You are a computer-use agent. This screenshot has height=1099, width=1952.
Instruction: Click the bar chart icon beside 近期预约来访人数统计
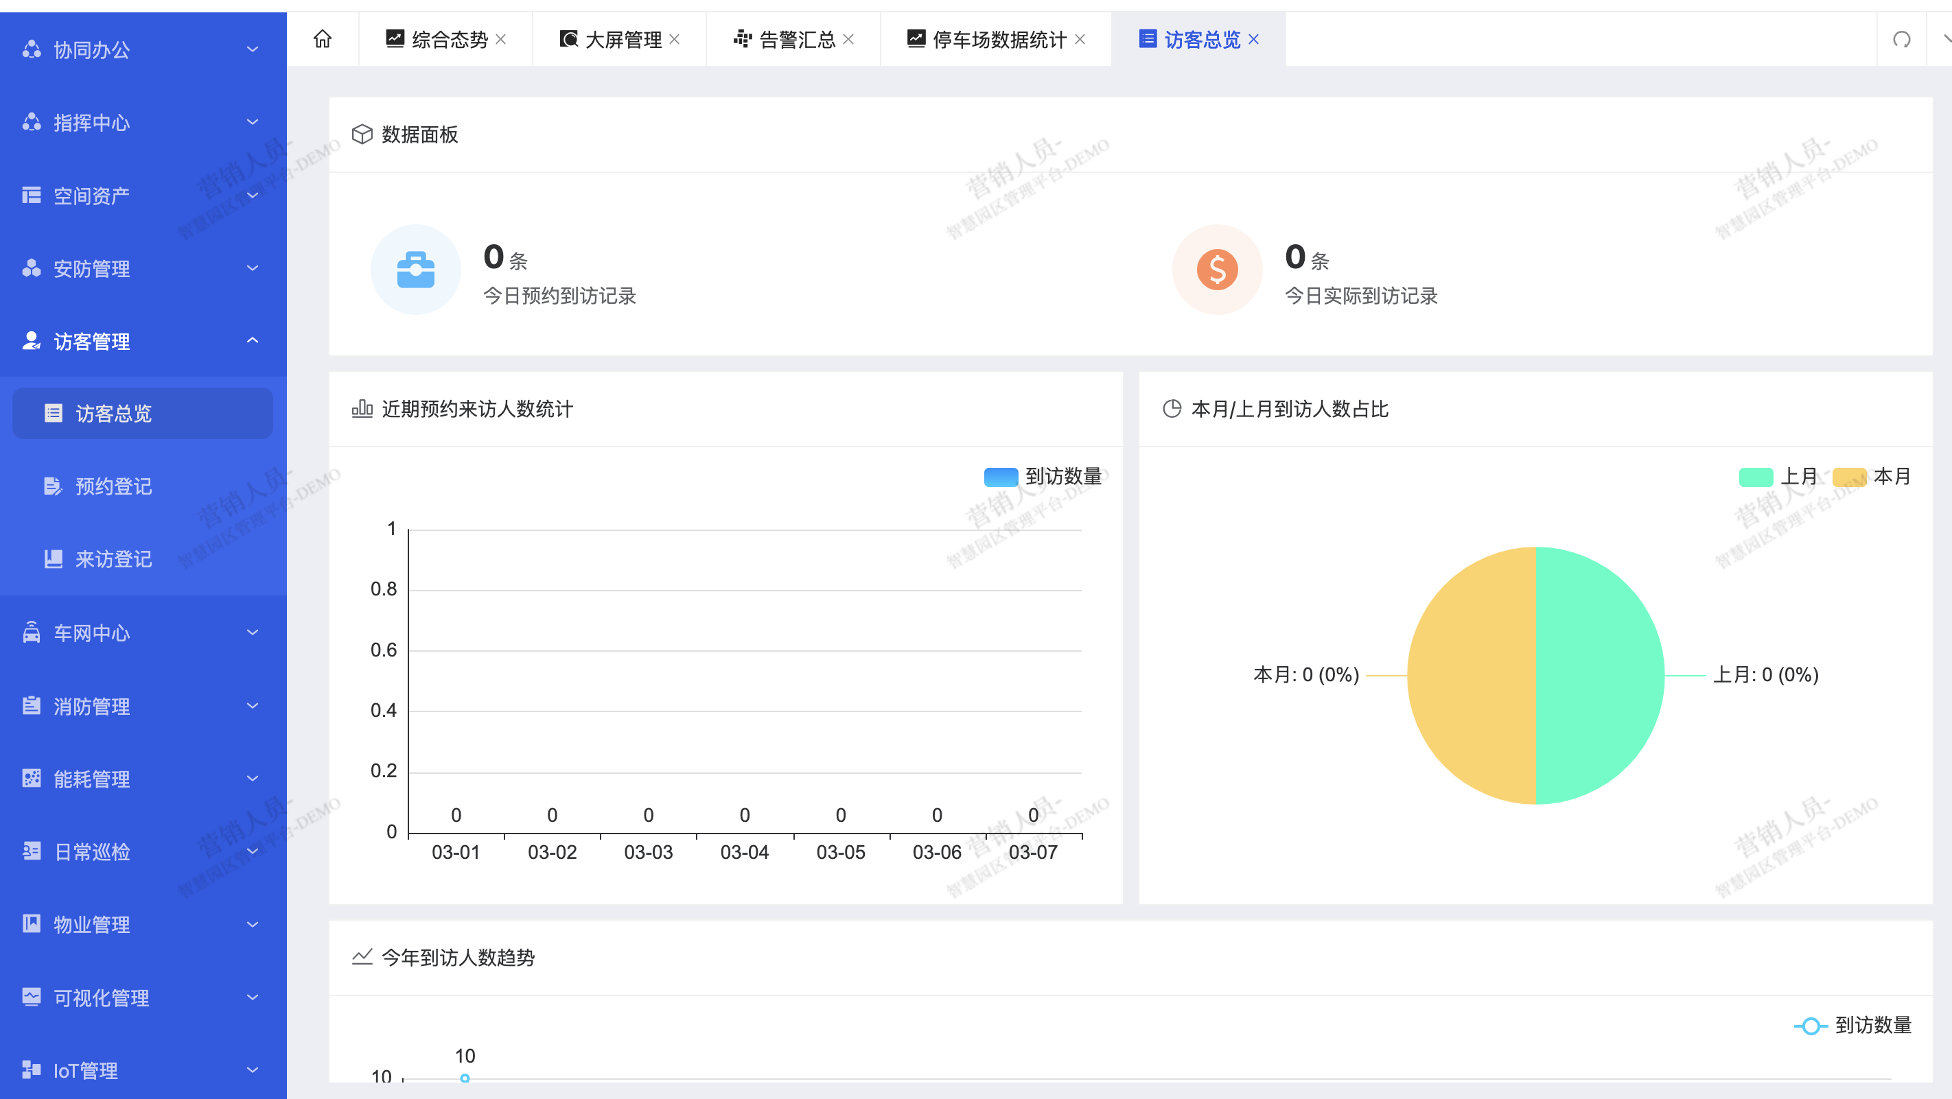pyautogui.click(x=362, y=409)
